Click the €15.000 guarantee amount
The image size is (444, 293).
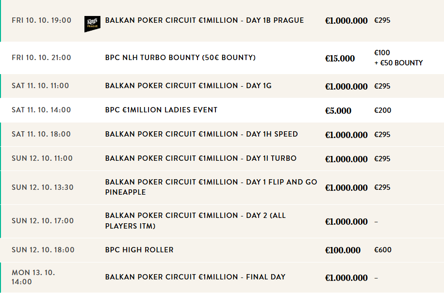(340, 59)
